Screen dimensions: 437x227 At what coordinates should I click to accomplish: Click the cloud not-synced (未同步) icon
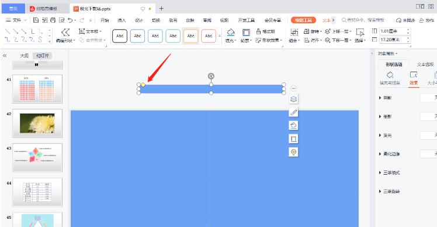pos(399,20)
